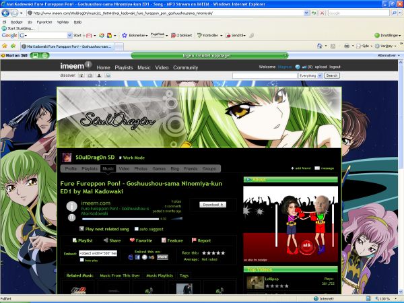Click the Print icon in IE toolbar
Screen dimensions: 404x303
coord(347,46)
